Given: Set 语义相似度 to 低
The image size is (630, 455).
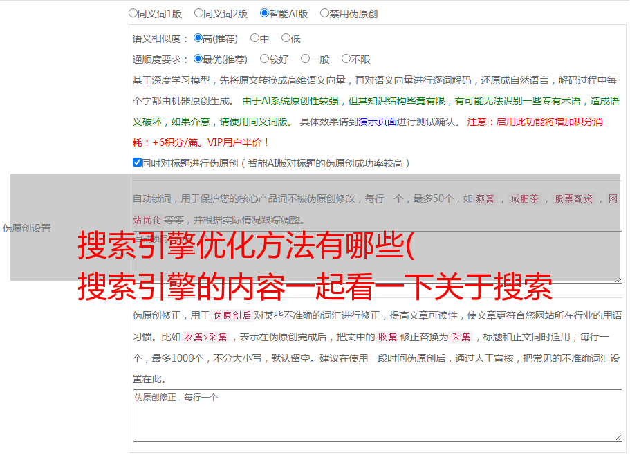Looking at the screenshot, I should coord(286,38).
